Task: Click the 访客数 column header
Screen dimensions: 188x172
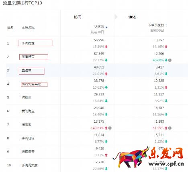Action: [x=99, y=27]
